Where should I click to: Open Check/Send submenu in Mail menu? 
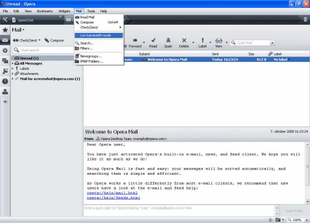pos(99,28)
